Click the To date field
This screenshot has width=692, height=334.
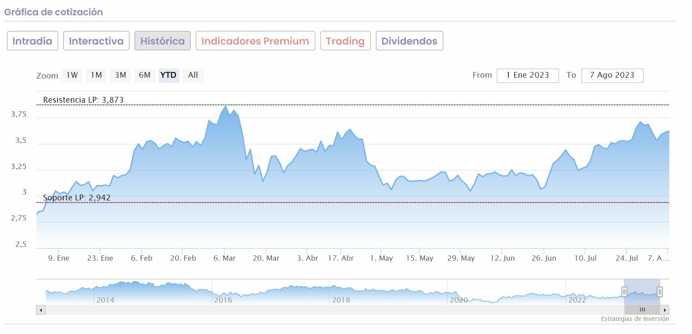click(612, 75)
